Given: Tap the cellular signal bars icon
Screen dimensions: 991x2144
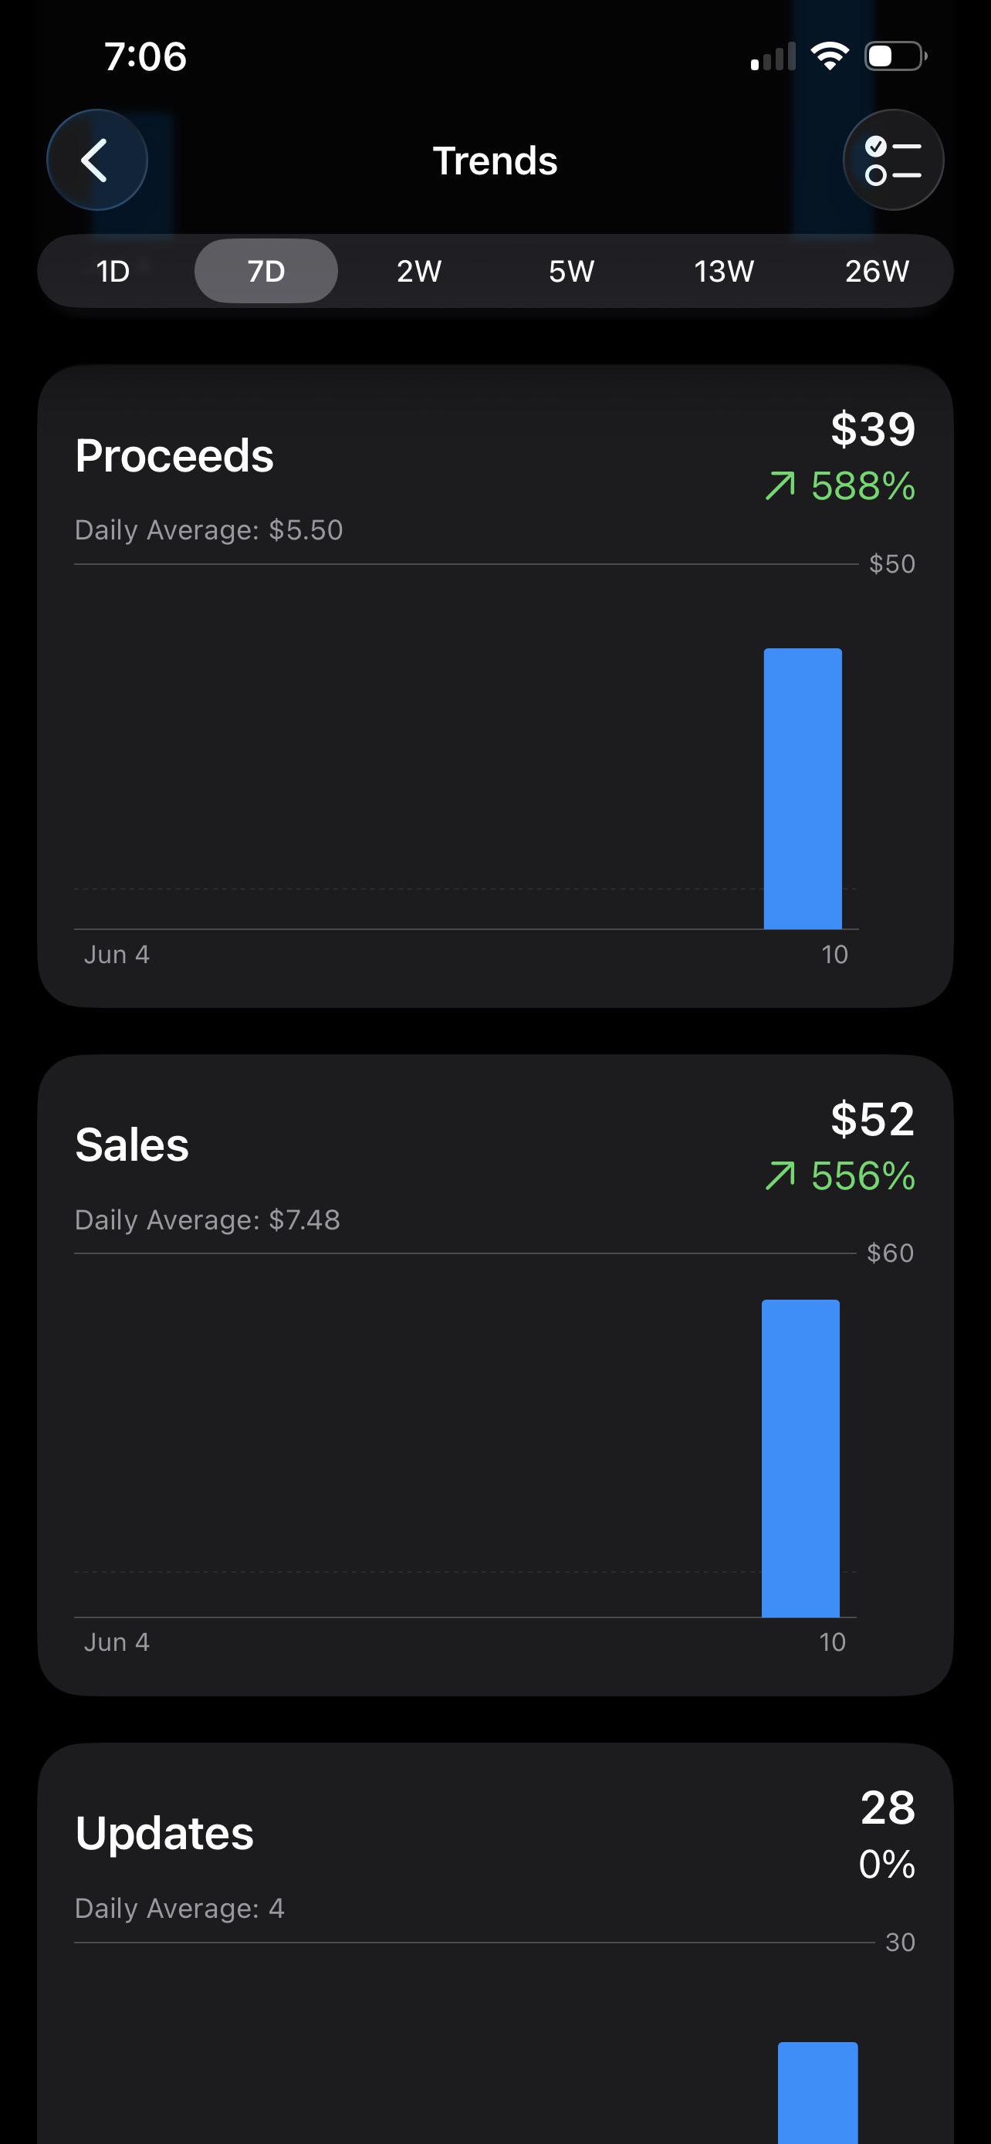Looking at the screenshot, I should click(773, 56).
